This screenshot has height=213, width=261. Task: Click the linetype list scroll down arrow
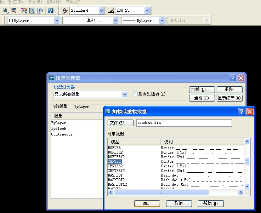pyautogui.click(x=247, y=186)
